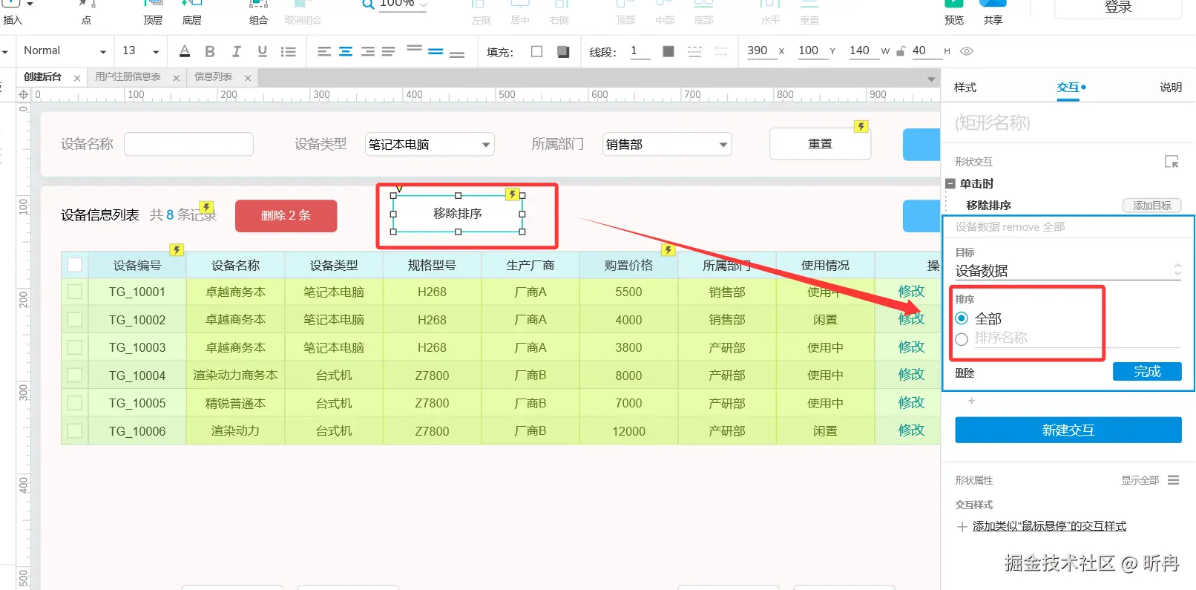Check the TG_10005 row checkbox

point(75,403)
